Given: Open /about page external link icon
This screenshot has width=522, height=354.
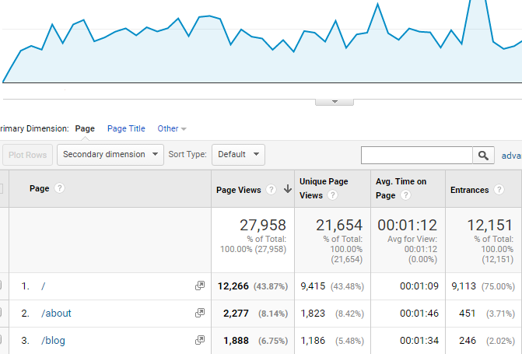Looking at the screenshot, I should pos(200,313).
